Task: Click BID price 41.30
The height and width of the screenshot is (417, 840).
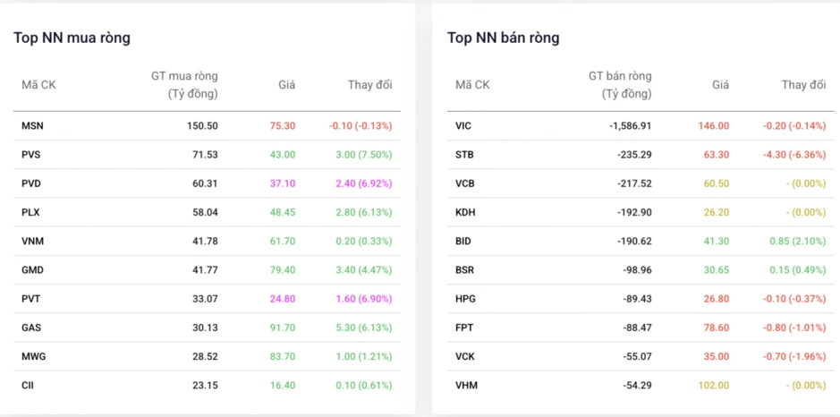Action: pos(717,242)
